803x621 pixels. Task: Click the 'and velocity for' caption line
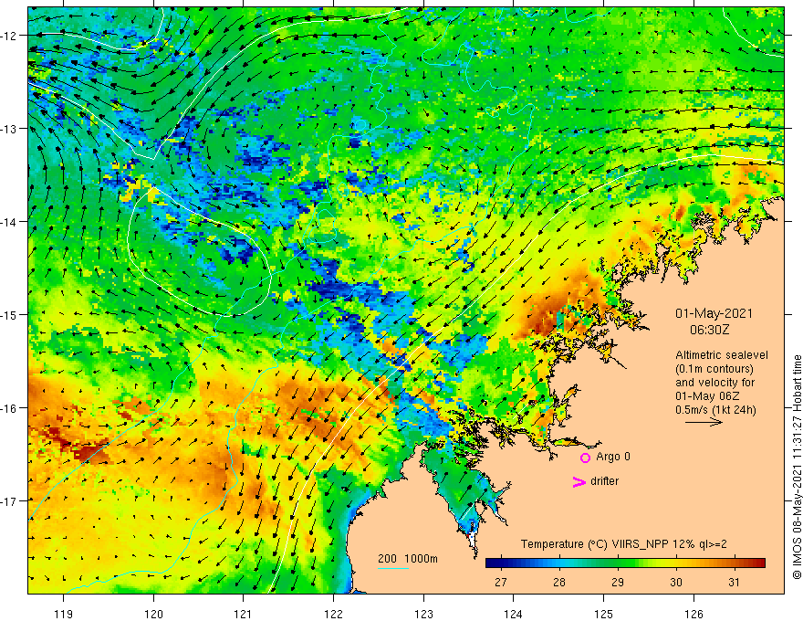click(714, 383)
